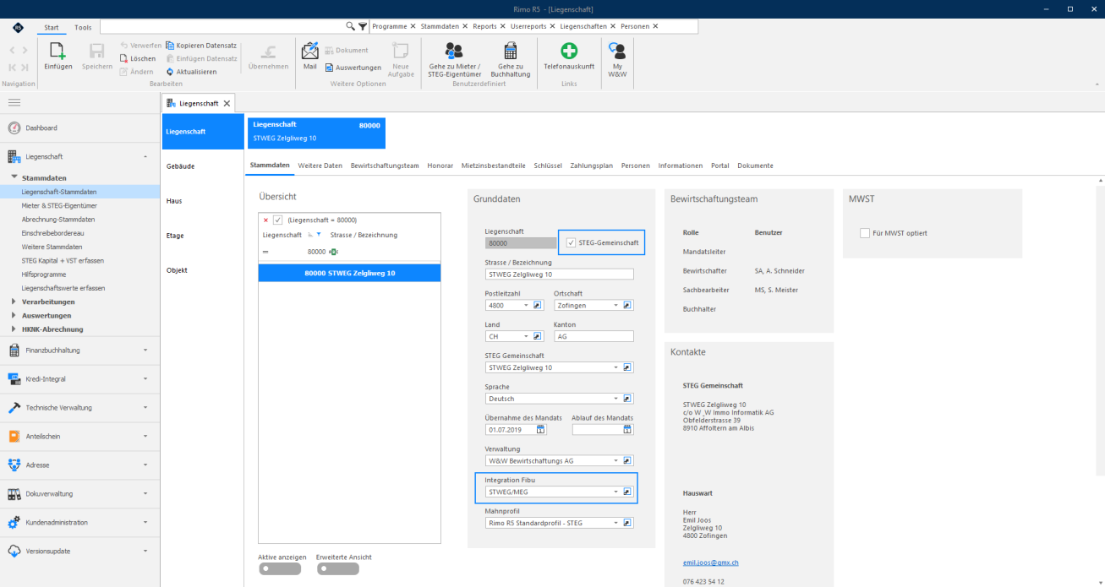The height and width of the screenshot is (587, 1105).
Task: Toggle the Liegenschaft = 80000 filter checkbox
Action: click(278, 220)
